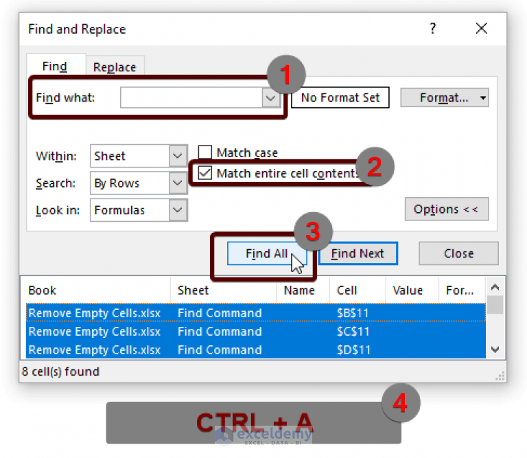Select the result row for $B$11
This screenshot has width=527, height=458.
point(256,313)
